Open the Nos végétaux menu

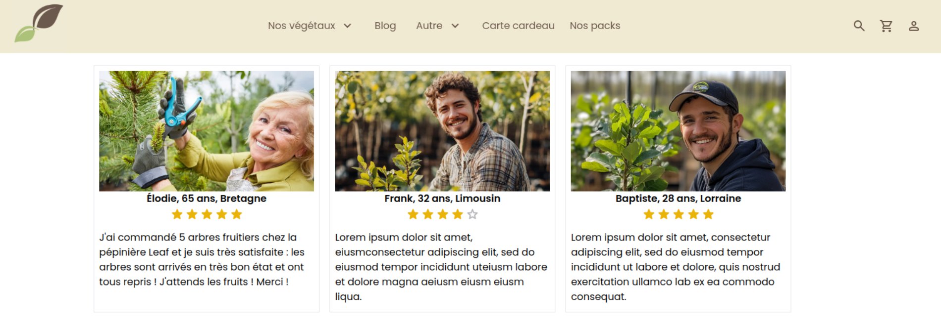pyautogui.click(x=301, y=26)
